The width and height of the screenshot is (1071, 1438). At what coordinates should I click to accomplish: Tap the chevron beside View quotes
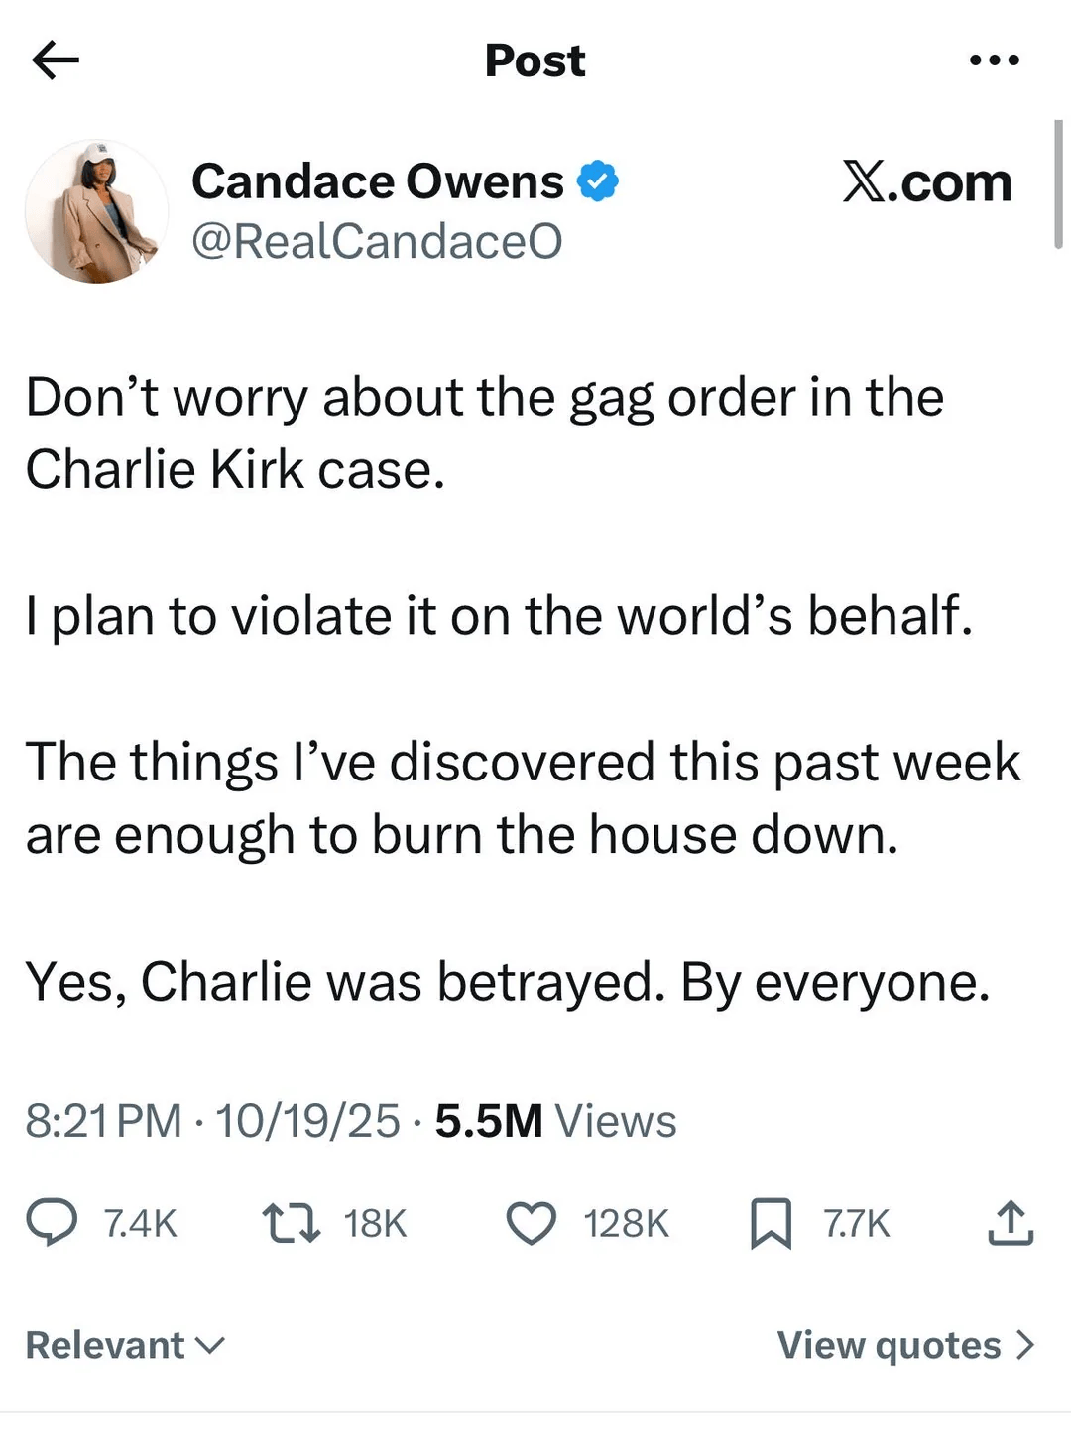point(1025,1345)
